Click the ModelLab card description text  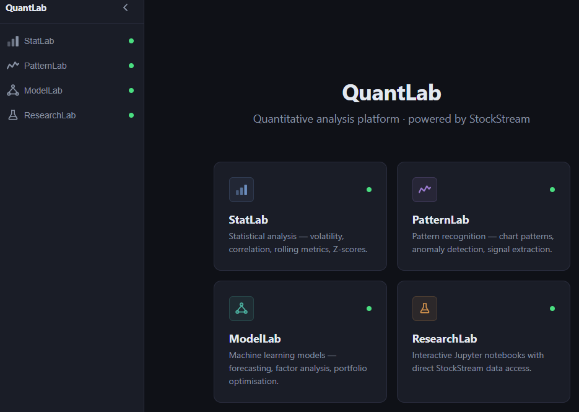tap(297, 369)
